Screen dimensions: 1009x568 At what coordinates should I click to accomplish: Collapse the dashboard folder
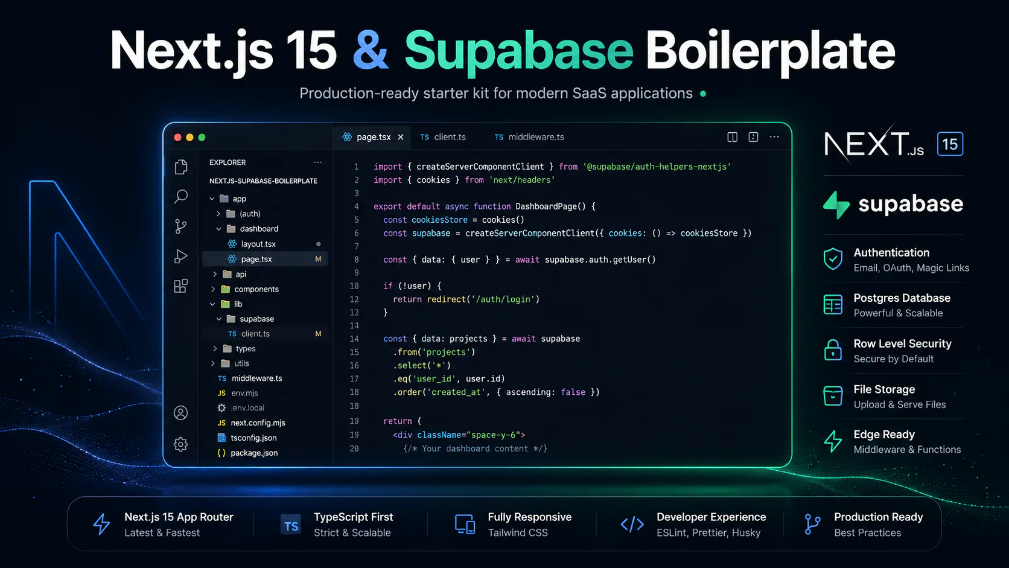tap(218, 229)
